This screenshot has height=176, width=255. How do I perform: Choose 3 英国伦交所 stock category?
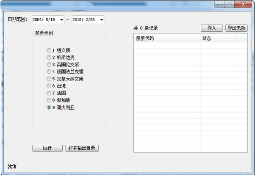pyautogui.click(x=49, y=65)
